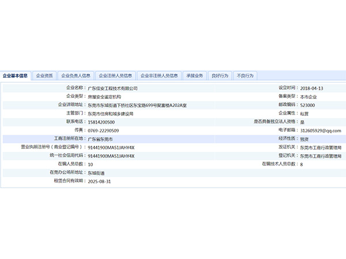
Task: Click the company address in 东城街道下桥社区
Action: [x=137, y=105]
